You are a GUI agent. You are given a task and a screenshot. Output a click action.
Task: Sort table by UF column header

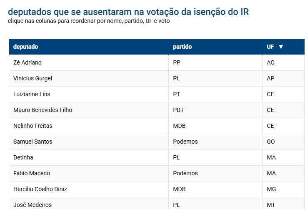tap(270, 47)
